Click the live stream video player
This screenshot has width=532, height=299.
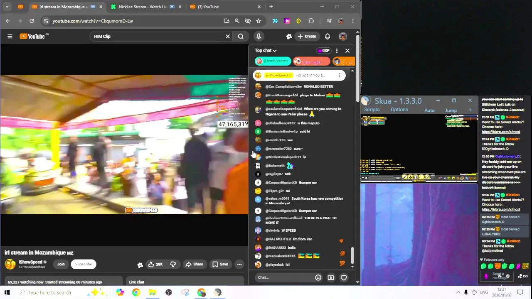tap(124, 145)
